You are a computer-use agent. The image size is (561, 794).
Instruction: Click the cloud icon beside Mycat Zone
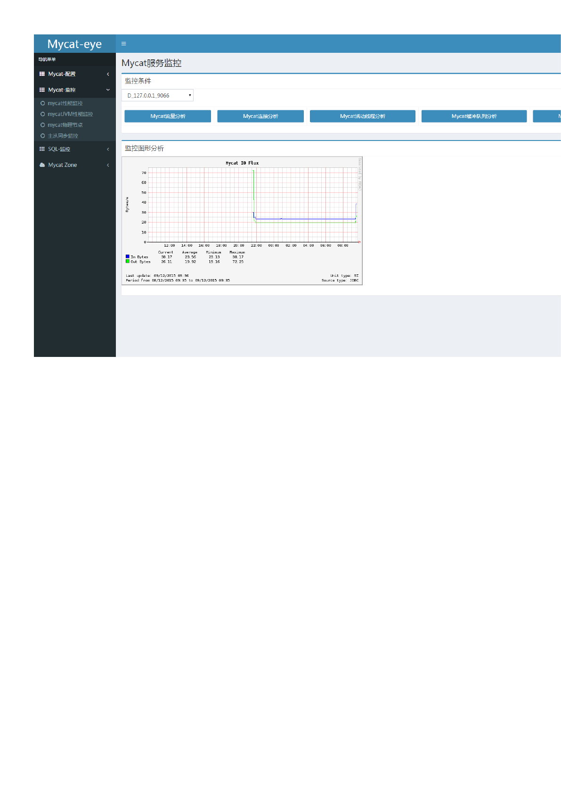point(42,165)
